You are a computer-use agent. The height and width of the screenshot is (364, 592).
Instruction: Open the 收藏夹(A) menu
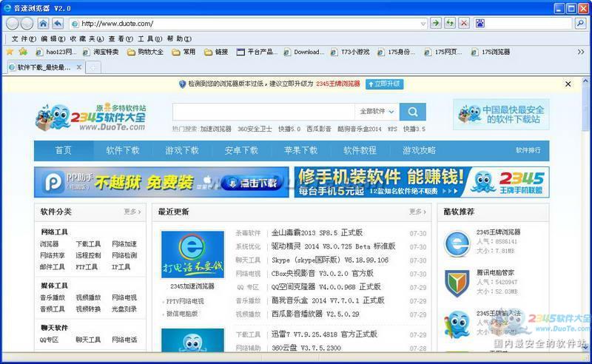[87, 38]
